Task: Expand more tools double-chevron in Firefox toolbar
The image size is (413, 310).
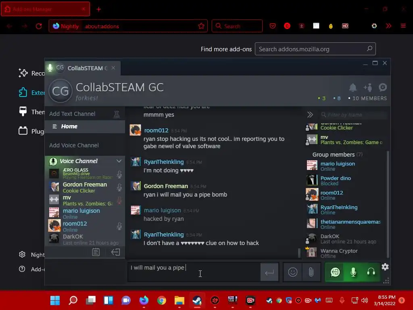Action: click(x=388, y=26)
